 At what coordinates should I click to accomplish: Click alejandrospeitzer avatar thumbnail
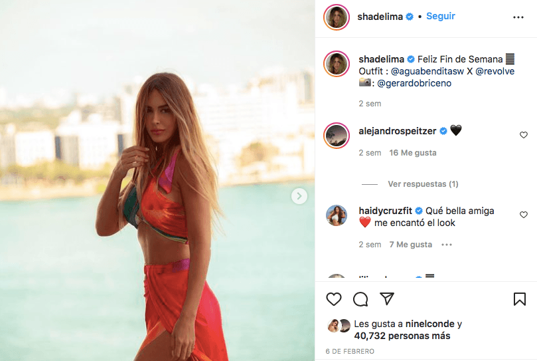(337, 136)
